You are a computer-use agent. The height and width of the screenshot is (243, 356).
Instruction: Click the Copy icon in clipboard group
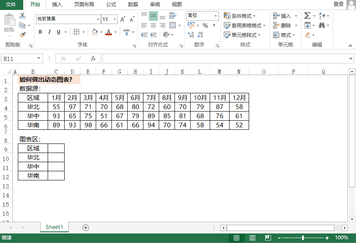(x=22, y=25)
